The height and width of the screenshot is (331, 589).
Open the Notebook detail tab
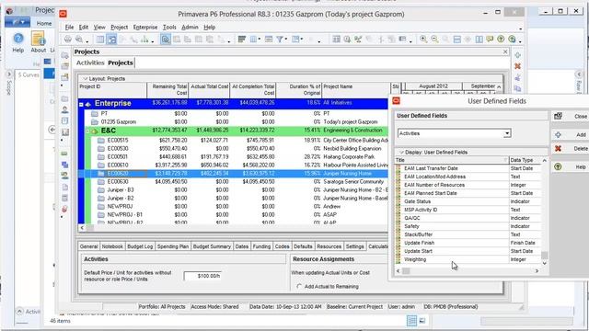[112, 246]
